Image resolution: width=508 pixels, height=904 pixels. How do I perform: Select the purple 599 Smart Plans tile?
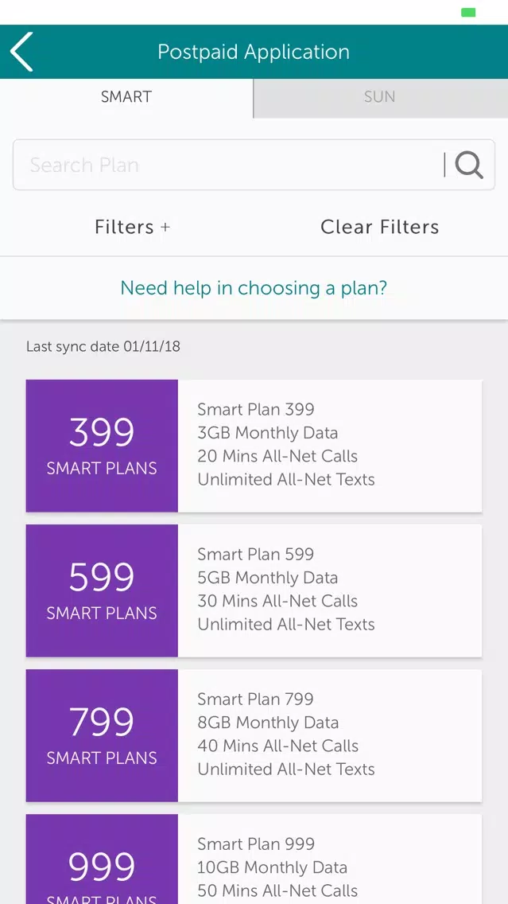pos(102,590)
